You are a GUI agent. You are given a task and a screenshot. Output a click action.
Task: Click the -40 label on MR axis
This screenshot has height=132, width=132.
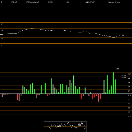pos(129,104)
